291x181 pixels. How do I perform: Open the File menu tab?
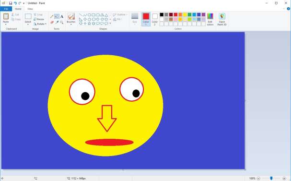[6, 9]
